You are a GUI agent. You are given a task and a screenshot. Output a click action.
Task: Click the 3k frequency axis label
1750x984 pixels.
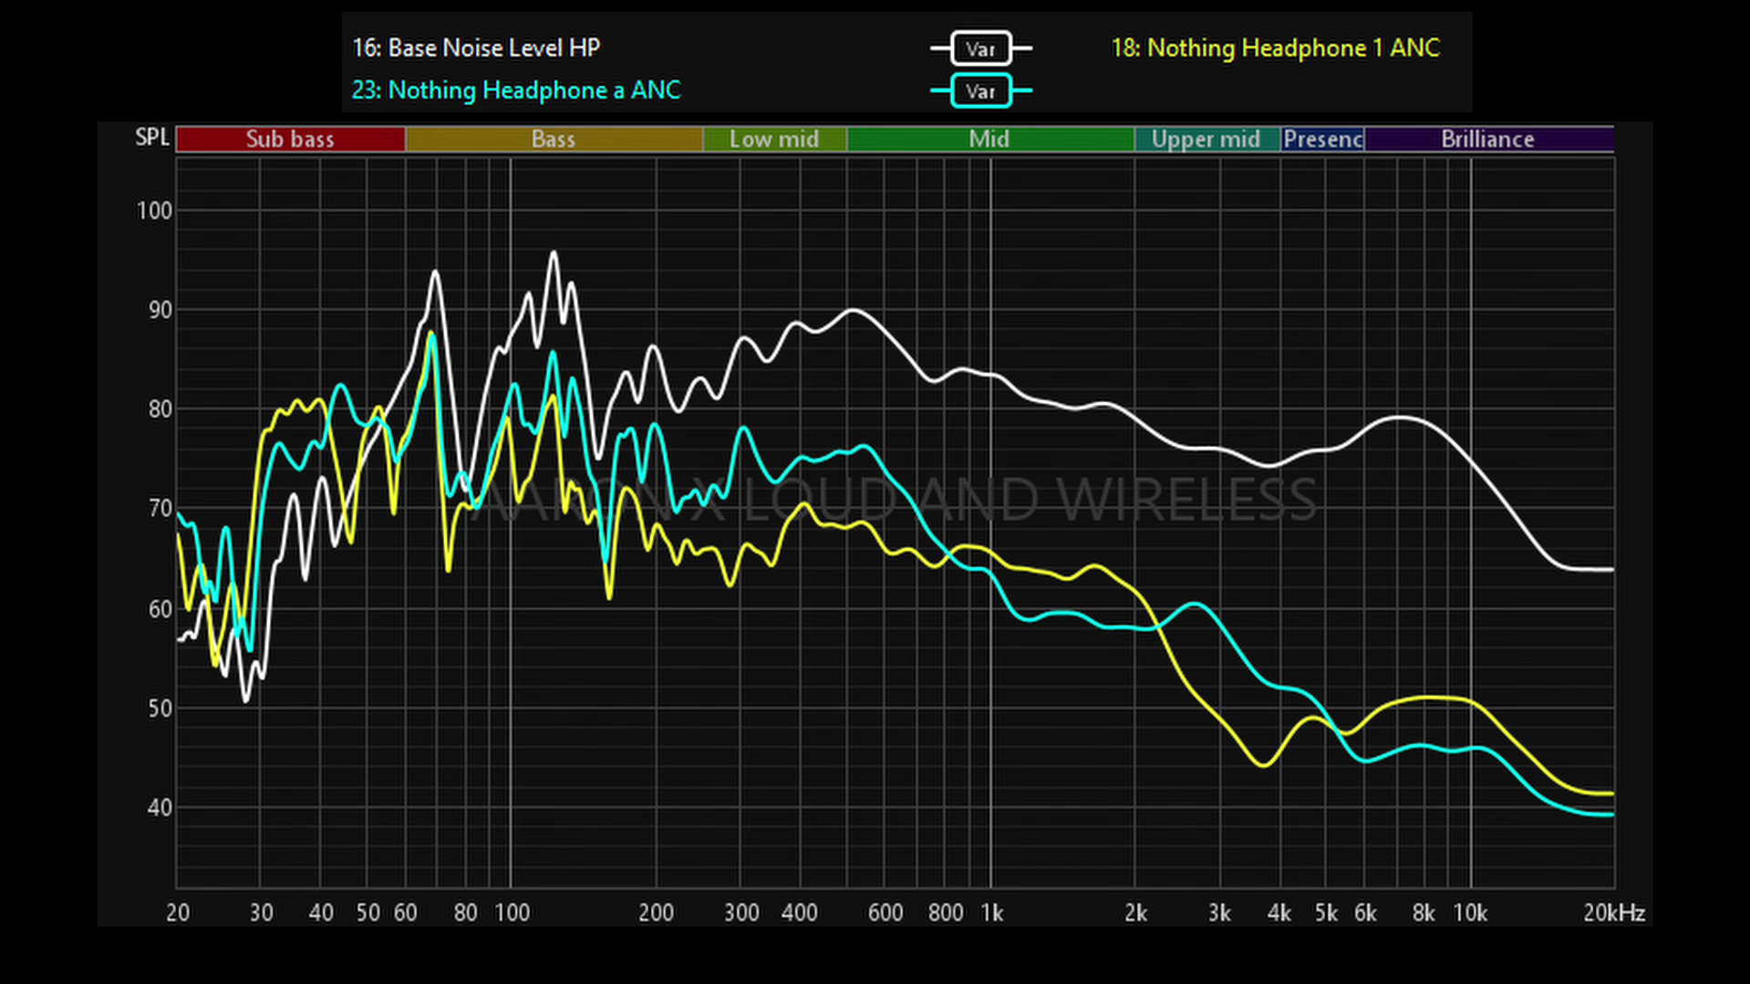click(1219, 913)
